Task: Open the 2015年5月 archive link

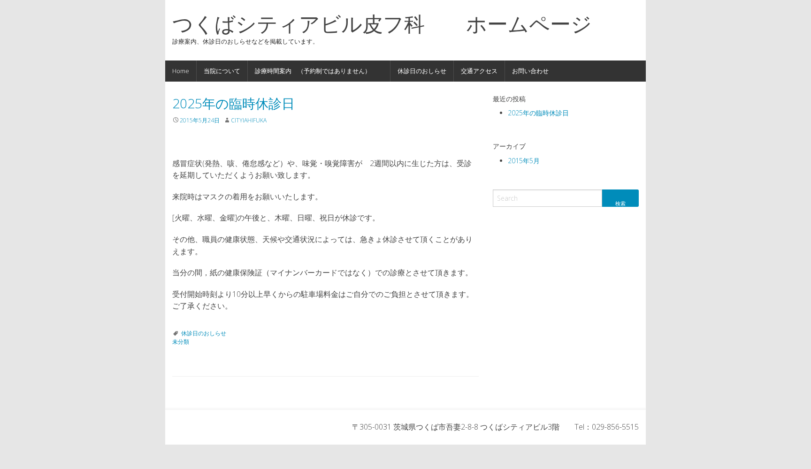Action: (x=523, y=160)
